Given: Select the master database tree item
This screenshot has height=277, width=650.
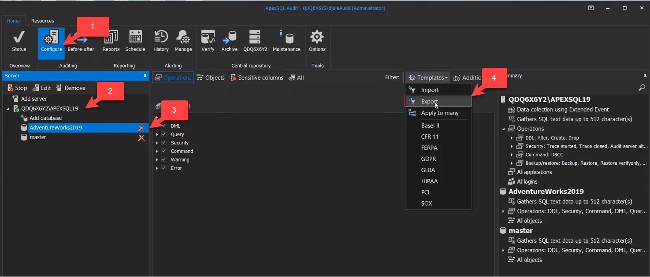Looking at the screenshot, I should (37, 137).
